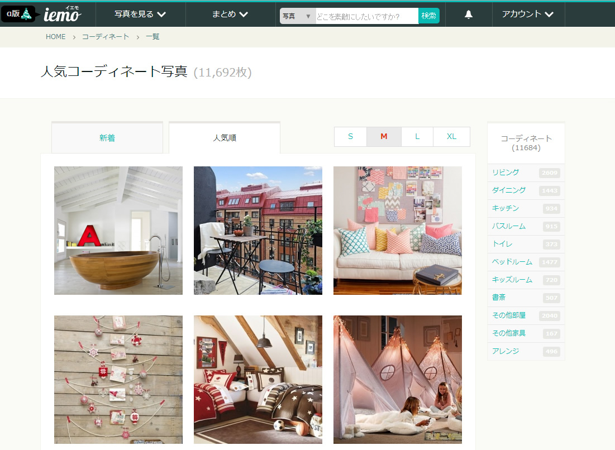This screenshot has width=615, height=450.
Task: Filter by 書斎 category
Action: [x=499, y=298]
